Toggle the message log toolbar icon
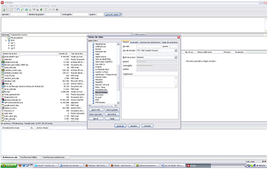272x169 pixels. click(x=11, y=10)
